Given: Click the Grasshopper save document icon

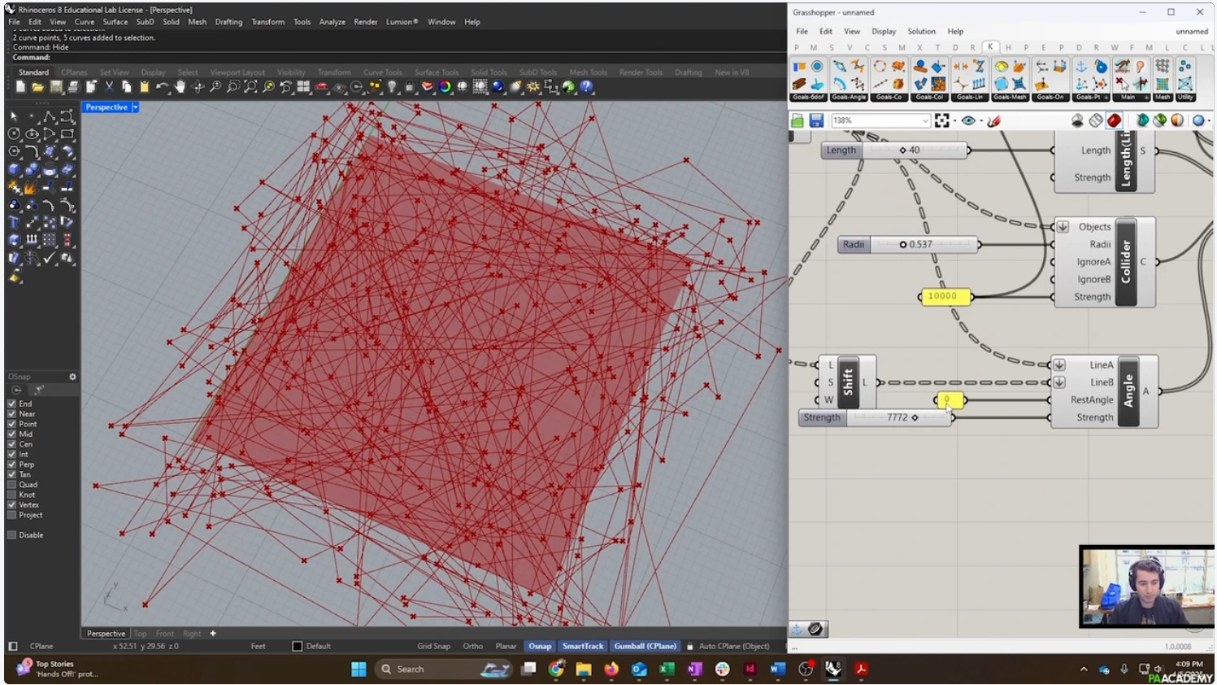Looking at the screenshot, I should (816, 120).
